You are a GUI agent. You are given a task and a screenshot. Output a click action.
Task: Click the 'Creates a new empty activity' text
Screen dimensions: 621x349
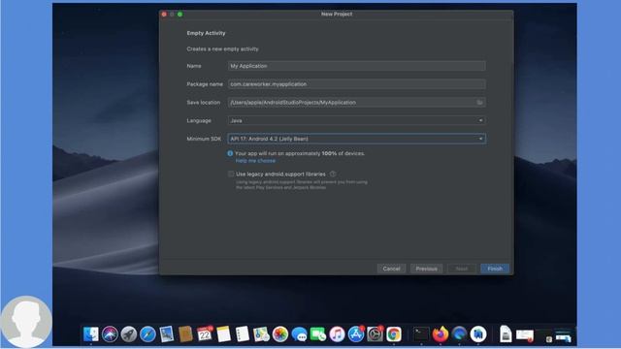point(222,49)
